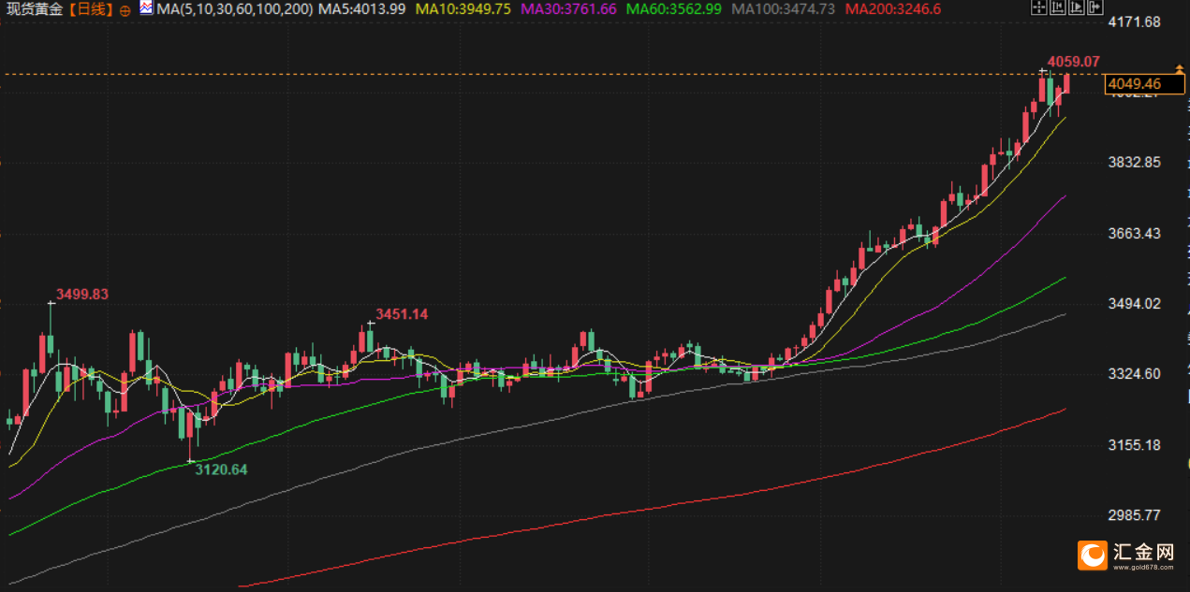This screenshot has height=592, width=1190.
Task: Select the 【日线】 period label
Action: coord(92,9)
